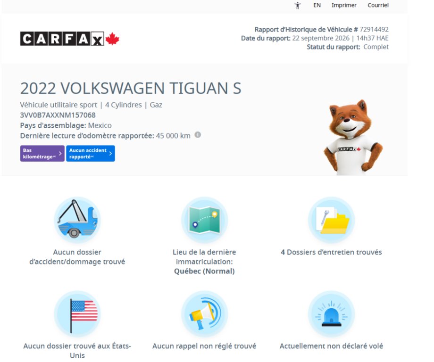This screenshot has width=434, height=362.
Task: Click the red maple leaf in logo
Action: point(112,39)
